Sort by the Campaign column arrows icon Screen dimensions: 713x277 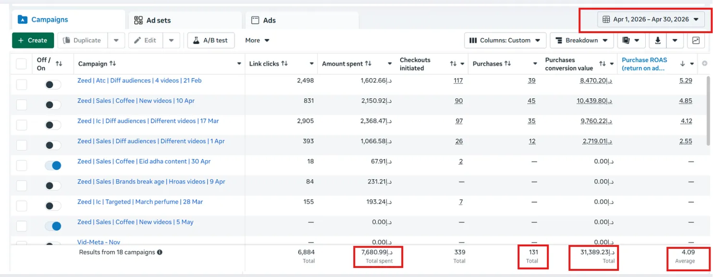112,63
